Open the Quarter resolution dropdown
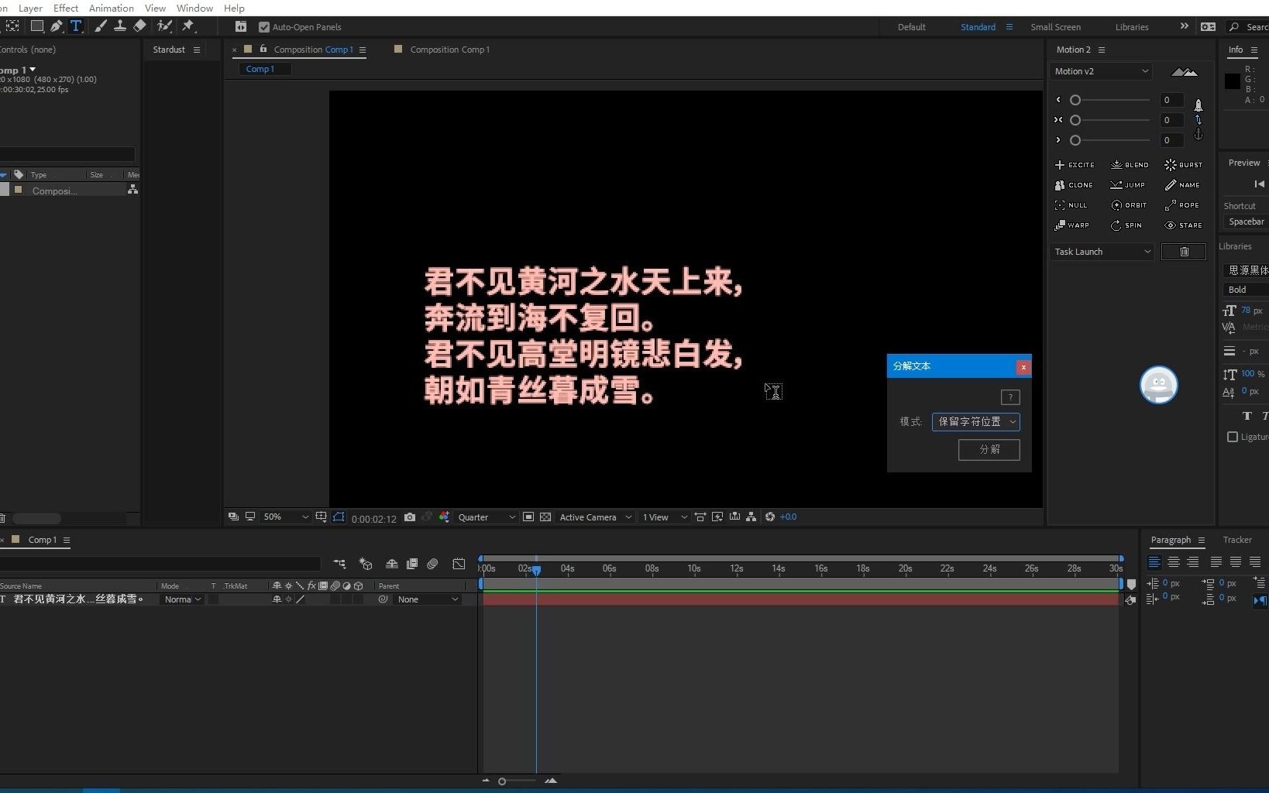Image resolution: width=1269 pixels, height=793 pixels. (486, 517)
